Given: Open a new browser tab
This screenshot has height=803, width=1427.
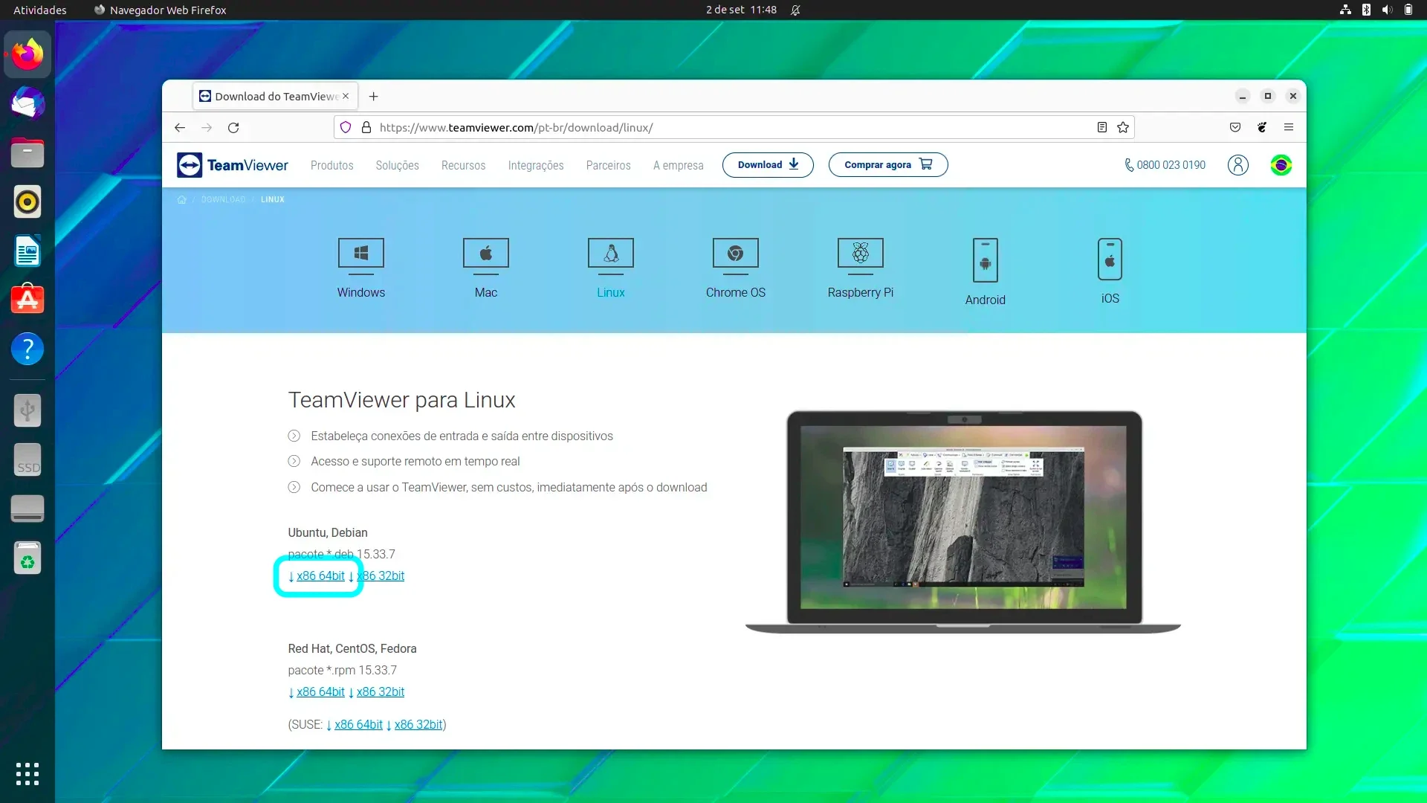Looking at the screenshot, I should [374, 97].
